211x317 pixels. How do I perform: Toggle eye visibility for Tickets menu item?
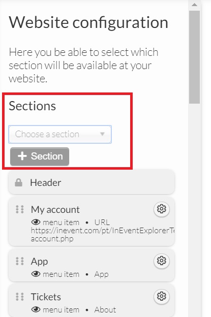36,309
